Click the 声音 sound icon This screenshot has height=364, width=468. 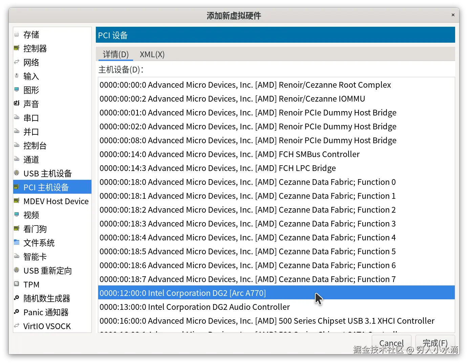pos(17,104)
